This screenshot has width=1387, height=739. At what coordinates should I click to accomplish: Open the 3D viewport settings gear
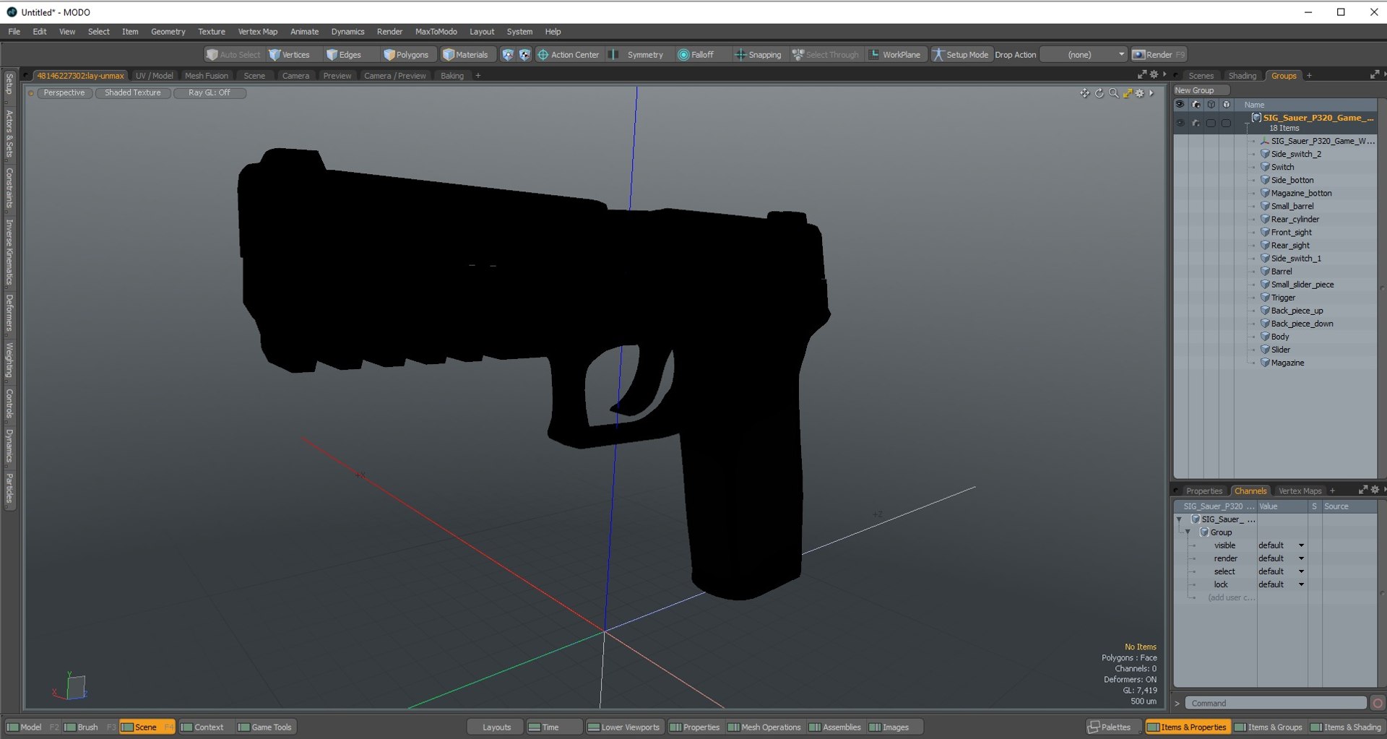click(x=1140, y=93)
